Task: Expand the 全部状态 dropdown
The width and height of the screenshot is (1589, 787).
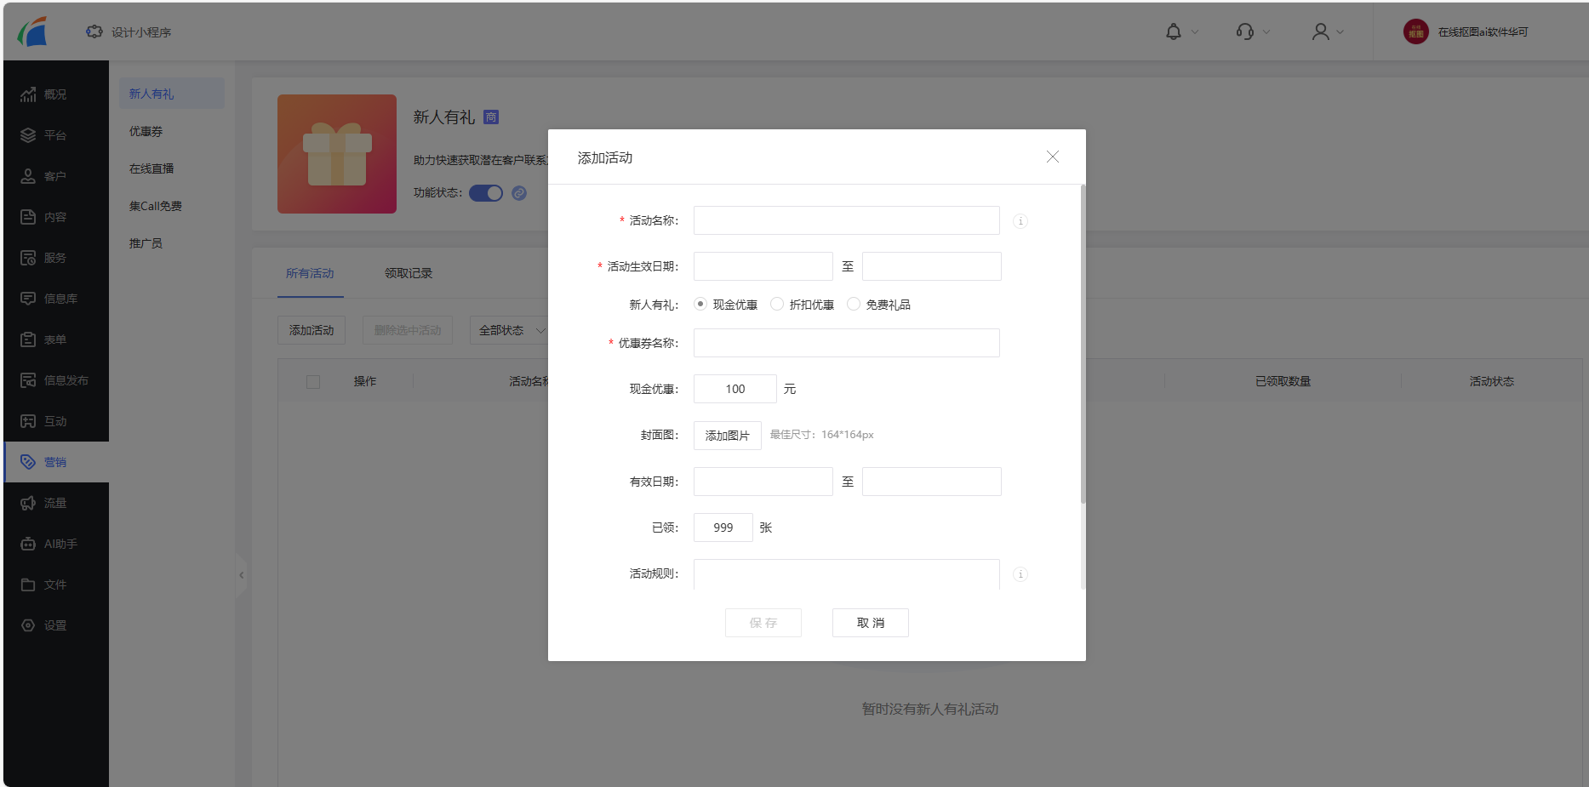Action: 511,330
